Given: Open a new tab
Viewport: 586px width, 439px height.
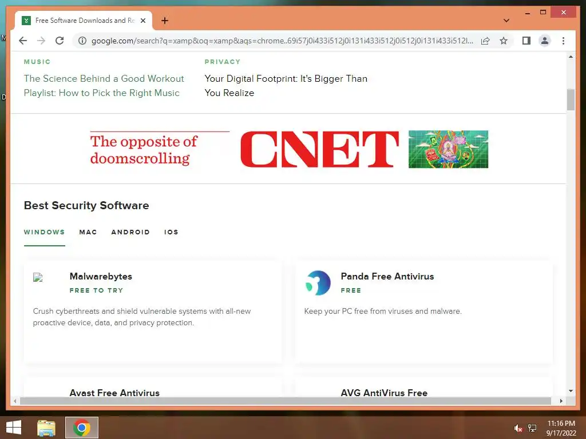Looking at the screenshot, I should coord(165,21).
